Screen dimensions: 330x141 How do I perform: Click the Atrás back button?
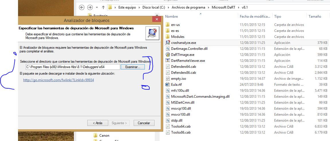point(98,123)
